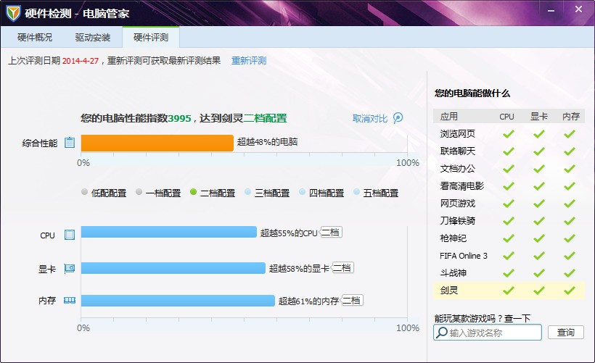Close the hardware detection window
Screen dimensions: 595x363
pos(578,9)
